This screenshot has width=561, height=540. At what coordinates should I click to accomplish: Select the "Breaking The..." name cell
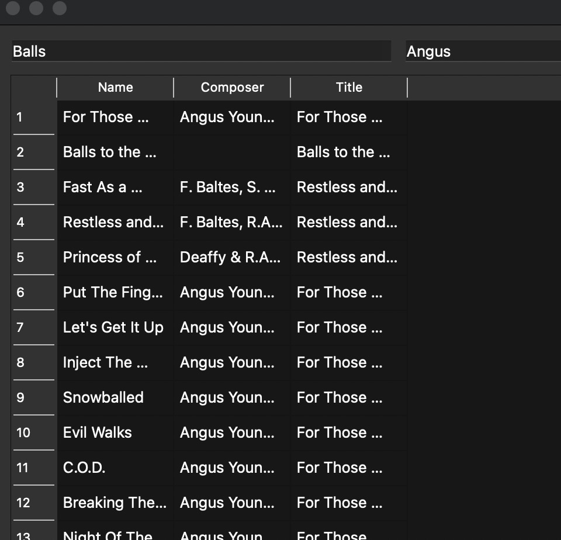(x=115, y=503)
